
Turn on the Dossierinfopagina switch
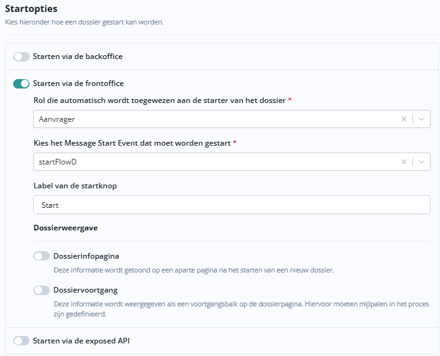41,256
